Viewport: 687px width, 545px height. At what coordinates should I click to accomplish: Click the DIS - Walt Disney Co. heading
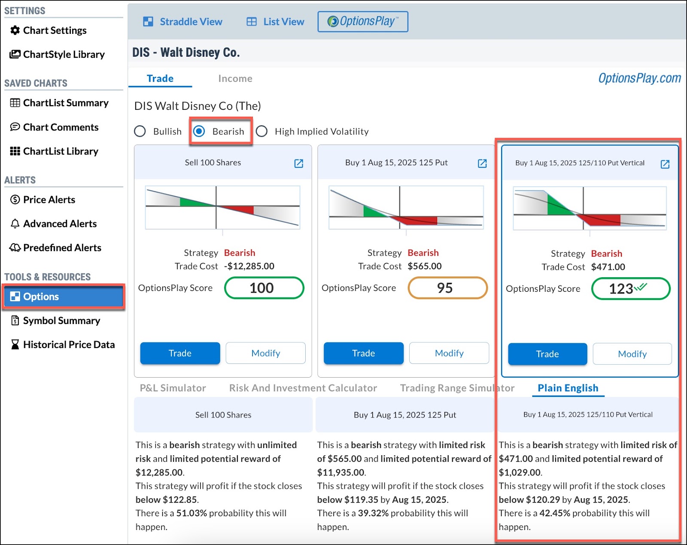[x=186, y=52]
